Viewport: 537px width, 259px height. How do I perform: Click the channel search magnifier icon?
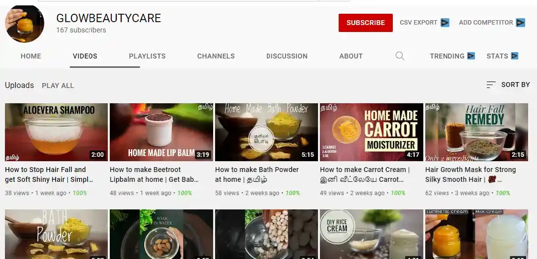[x=400, y=56]
